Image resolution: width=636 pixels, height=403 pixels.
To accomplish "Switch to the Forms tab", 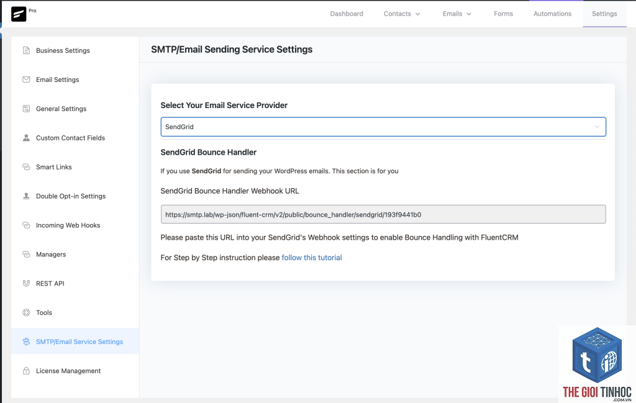I will pos(503,14).
